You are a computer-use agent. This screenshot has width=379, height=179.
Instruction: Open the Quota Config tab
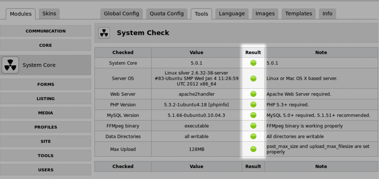[167, 14]
